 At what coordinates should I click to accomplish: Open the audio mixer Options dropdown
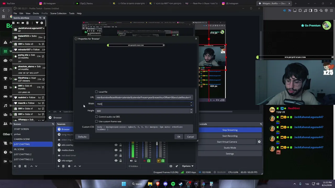point(188,166)
